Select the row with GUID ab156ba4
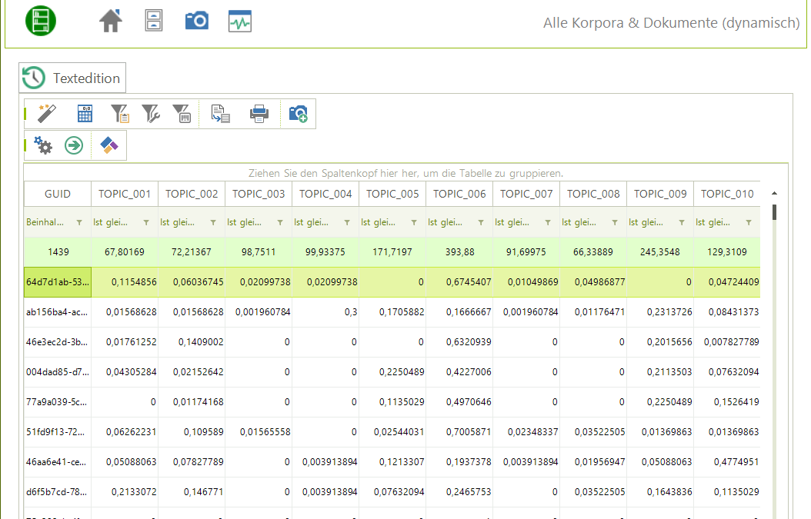This screenshot has height=519, width=811. (x=58, y=312)
